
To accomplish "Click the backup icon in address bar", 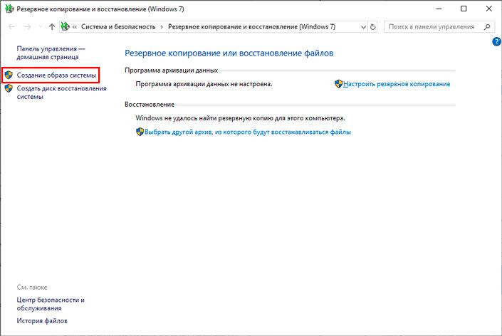I will (x=66, y=26).
